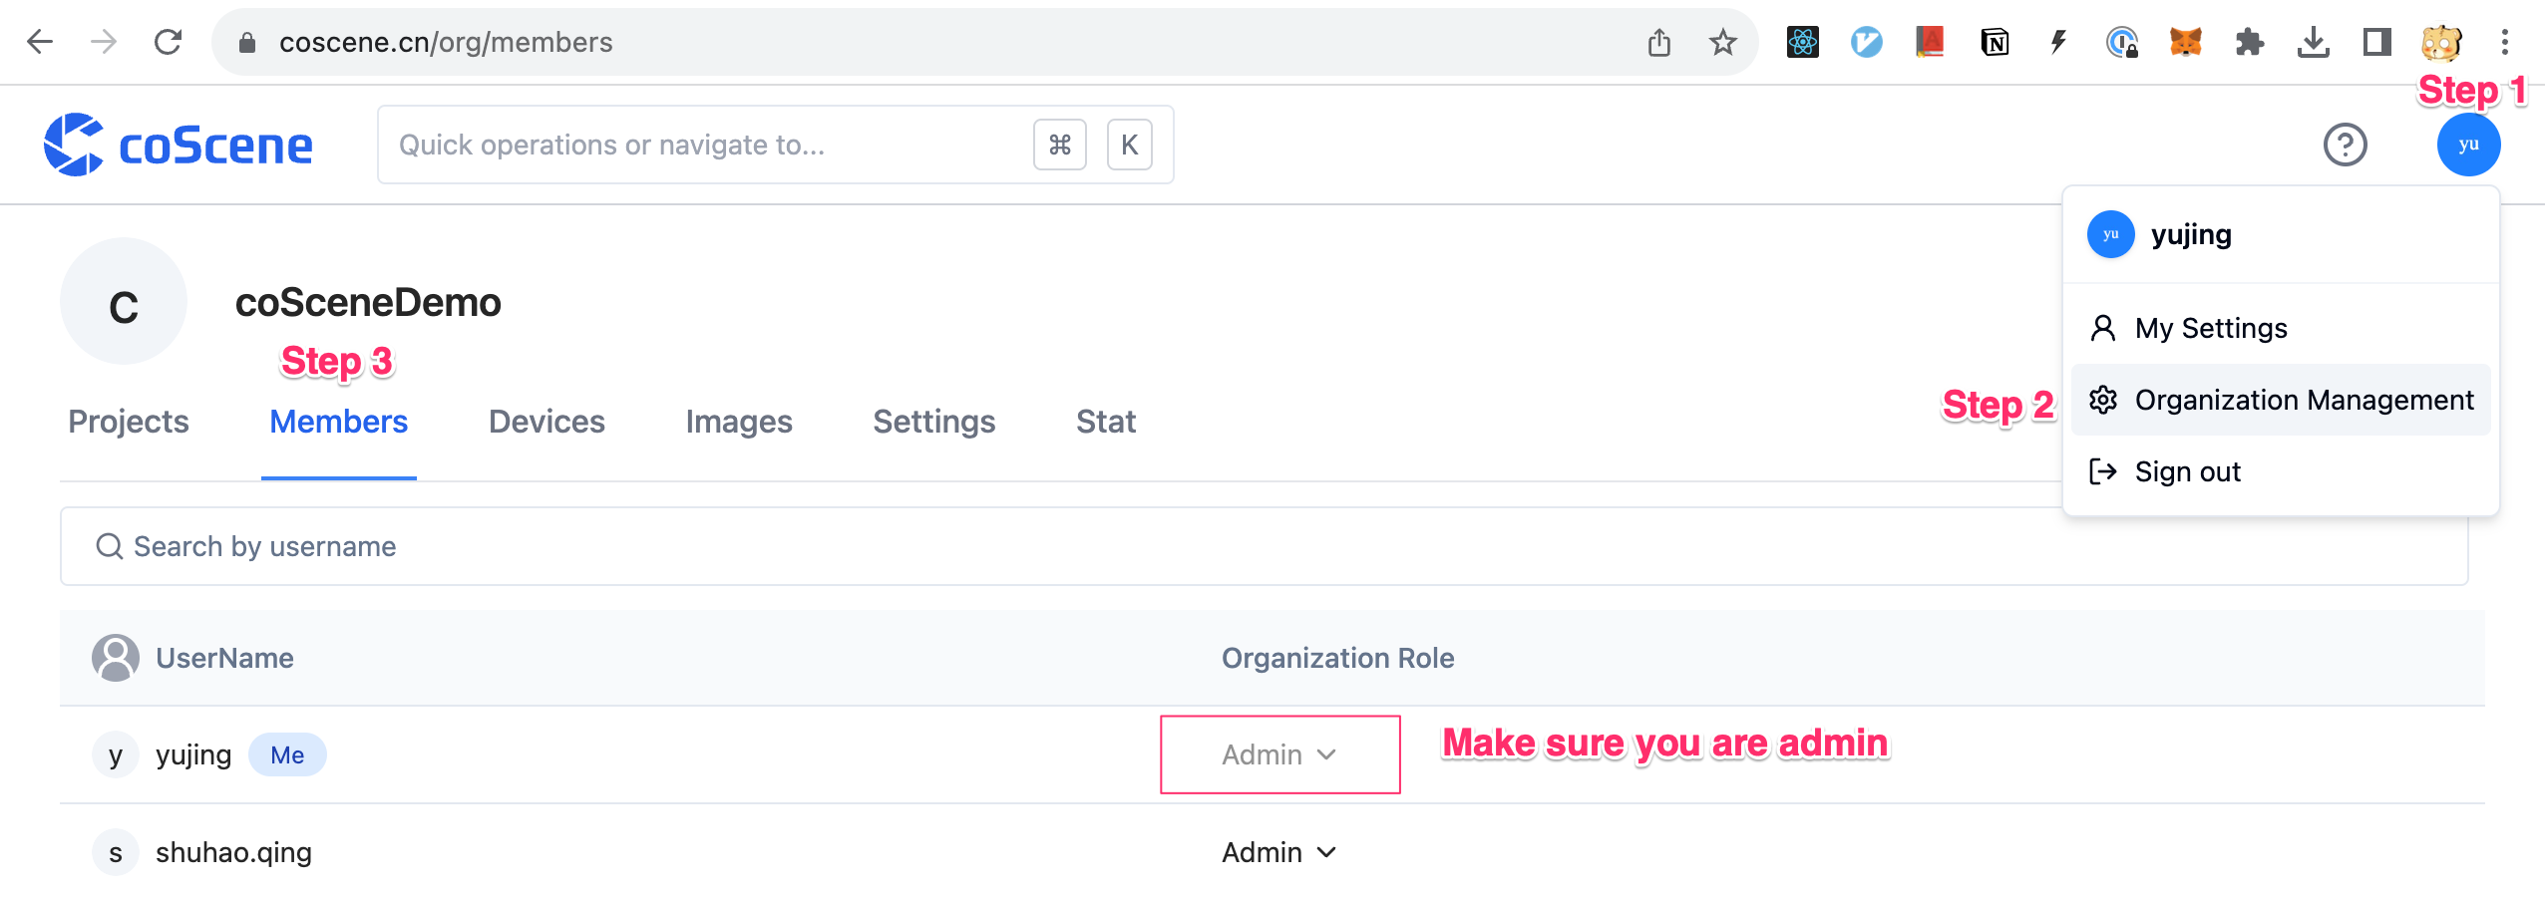Open the Stat tab

pos(1106,422)
